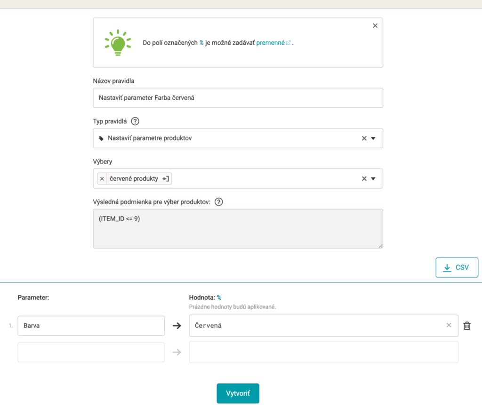Open the help icon next to Typ pravidlá
The height and width of the screenshot is (405, 482).
(135, 121)
